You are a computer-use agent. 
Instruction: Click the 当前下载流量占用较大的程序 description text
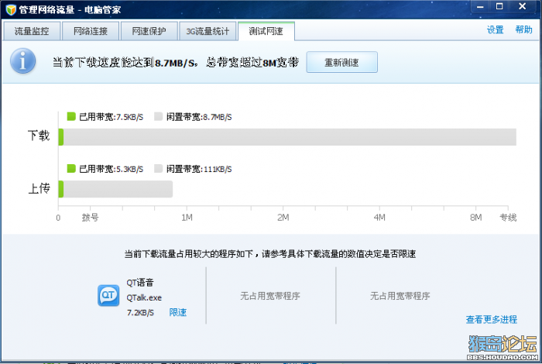(270, 254)
